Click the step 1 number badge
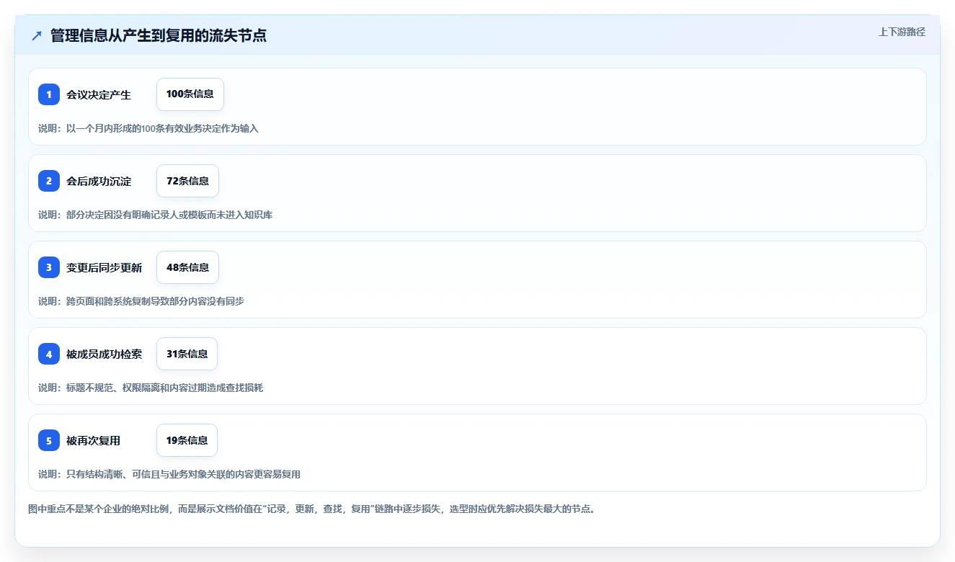This screenshot has width=955, height=562. 49,94
